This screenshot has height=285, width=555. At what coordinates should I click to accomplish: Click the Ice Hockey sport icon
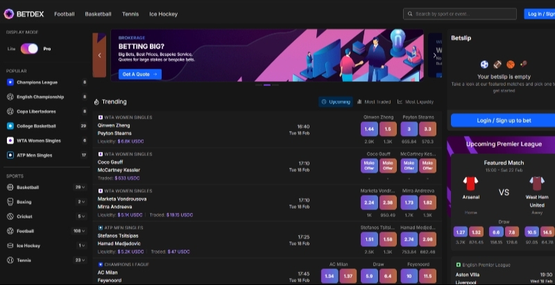coord(10,245)
